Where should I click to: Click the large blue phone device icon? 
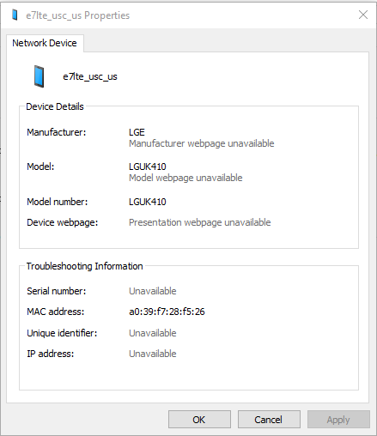click(x=39, y=76)
